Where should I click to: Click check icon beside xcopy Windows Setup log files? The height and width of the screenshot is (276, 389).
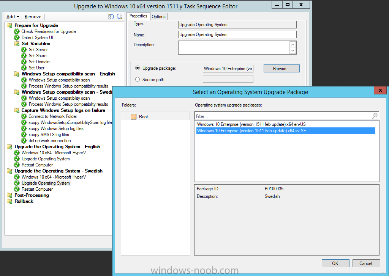[x=24, y=129]
